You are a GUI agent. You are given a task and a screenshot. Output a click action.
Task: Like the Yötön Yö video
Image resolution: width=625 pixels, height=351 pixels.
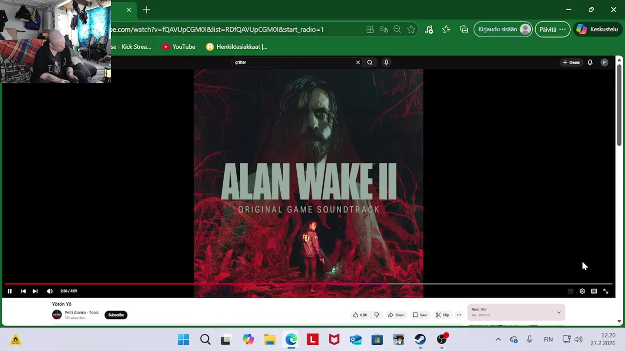coord(360,315)
